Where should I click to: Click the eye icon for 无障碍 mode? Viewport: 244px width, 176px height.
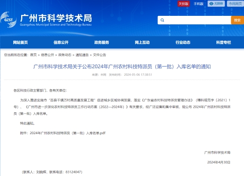point(211,4)
